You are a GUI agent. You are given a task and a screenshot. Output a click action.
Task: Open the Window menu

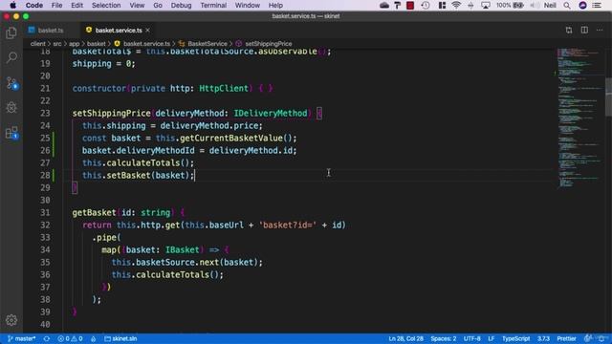(x=247, y=5)
